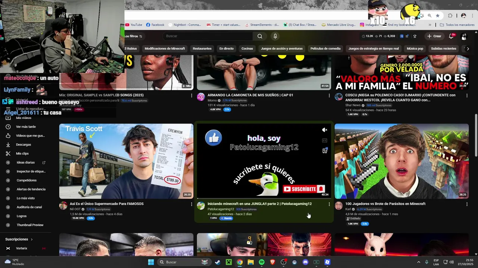Open the Travis Scott supermarket video thumbnail
This screenshot has width=478, height=268.
(x=126, y=161)
